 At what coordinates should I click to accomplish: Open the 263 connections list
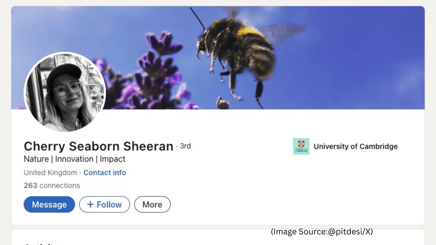52,185
